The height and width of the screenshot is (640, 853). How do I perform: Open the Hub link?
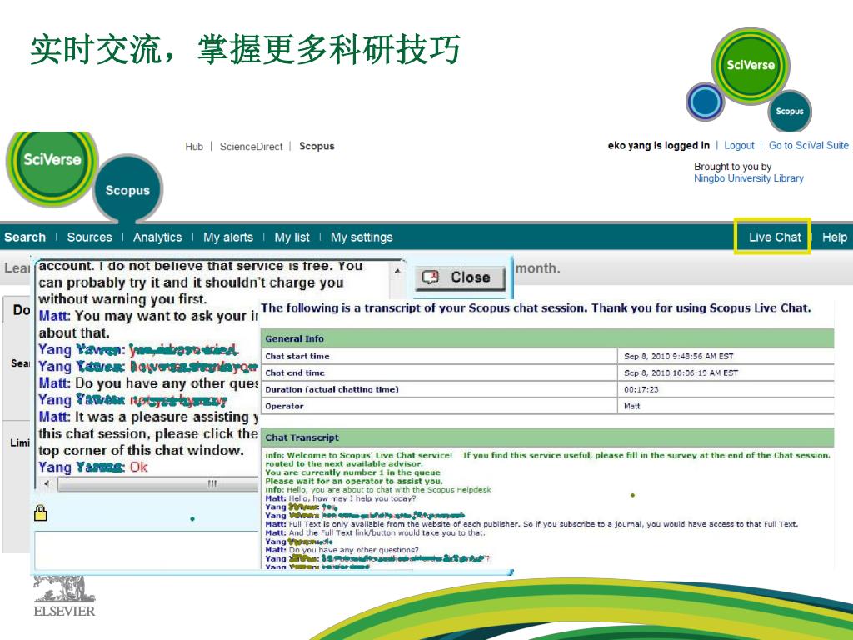click(x=193, y=147)
